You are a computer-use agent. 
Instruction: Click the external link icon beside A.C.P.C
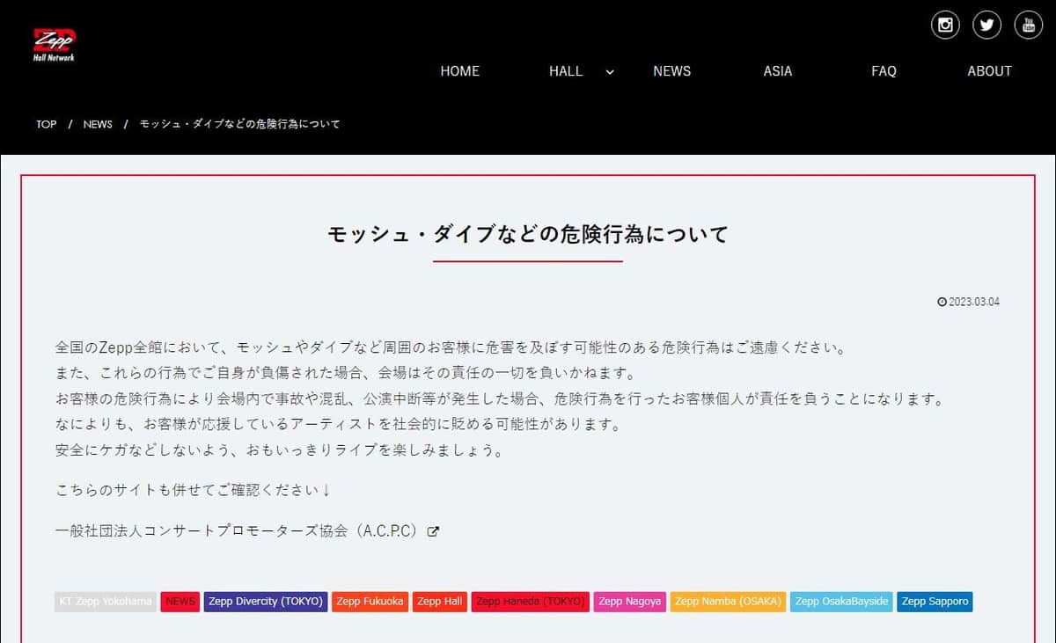(x=433, y=531)
